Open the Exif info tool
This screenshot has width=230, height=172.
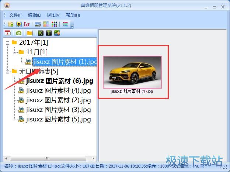27,24
